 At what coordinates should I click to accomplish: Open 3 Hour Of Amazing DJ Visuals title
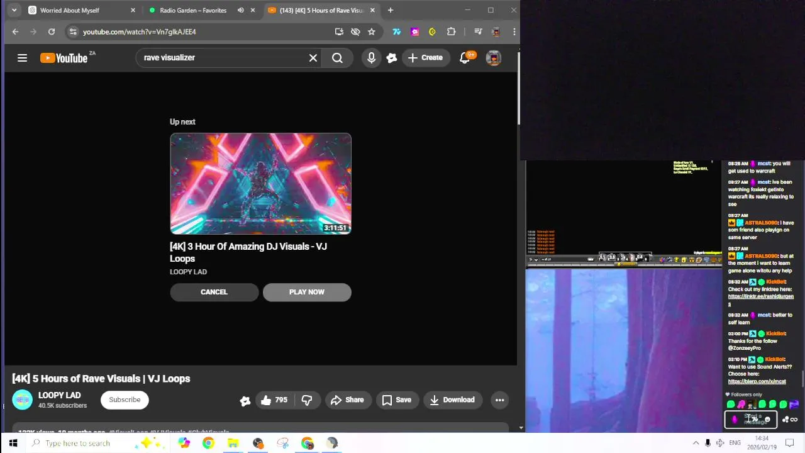pos(248,252)
